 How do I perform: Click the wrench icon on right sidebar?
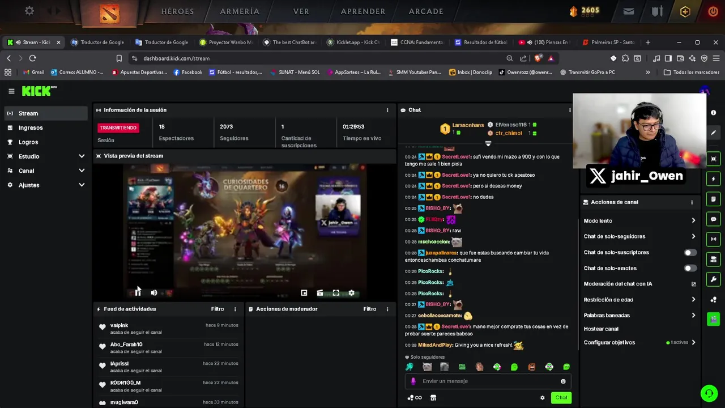pyautogui.click(x=714, y=279)
